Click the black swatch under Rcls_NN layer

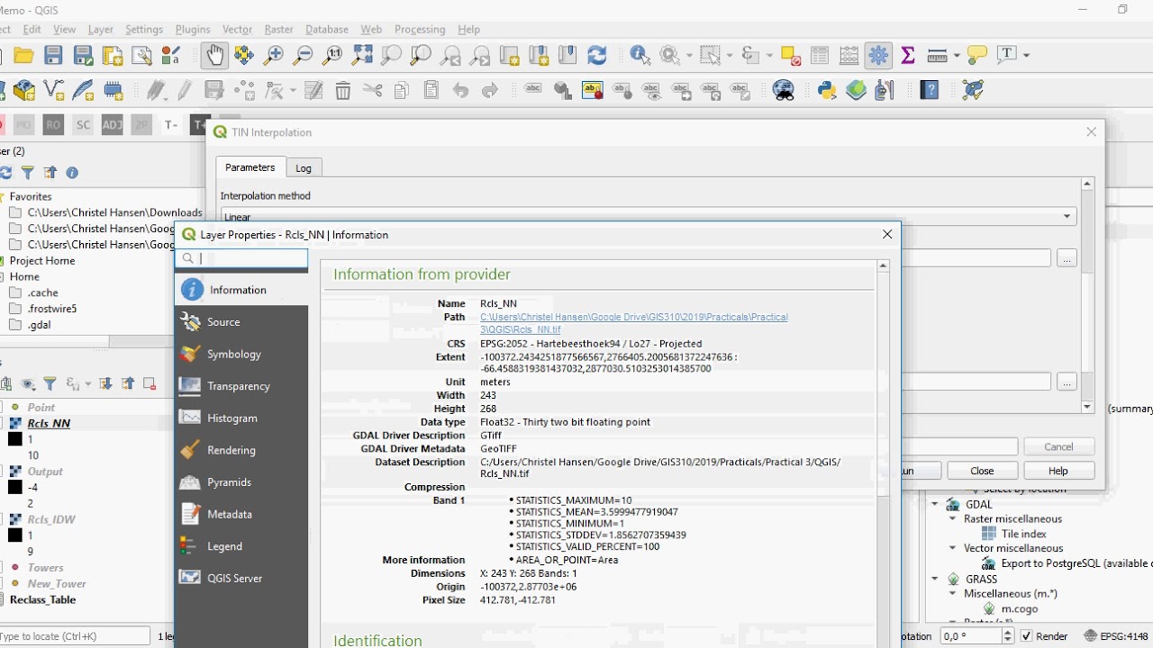click(x=15, y=439)
